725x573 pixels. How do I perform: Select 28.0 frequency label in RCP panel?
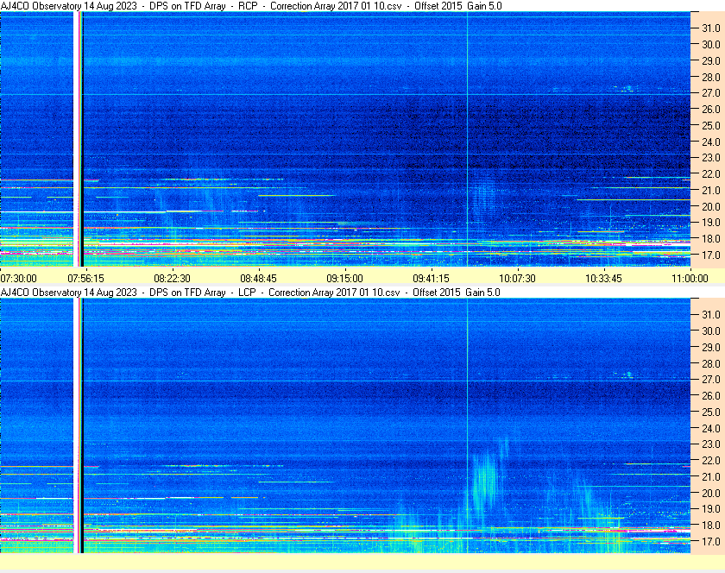[711, 77]
